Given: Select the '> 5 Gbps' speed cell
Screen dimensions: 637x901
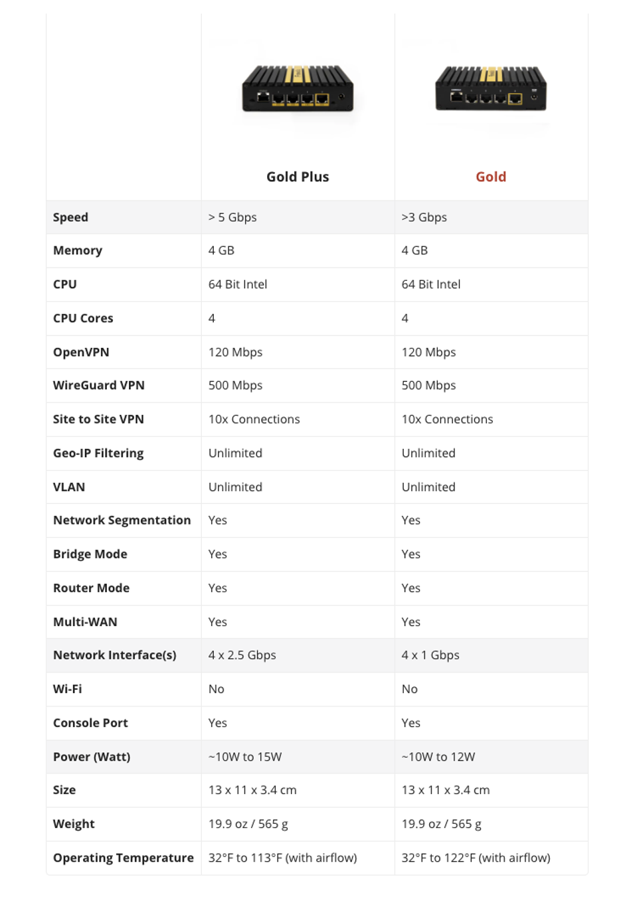Looking at the screenshot, I should (x=232, y=217).
